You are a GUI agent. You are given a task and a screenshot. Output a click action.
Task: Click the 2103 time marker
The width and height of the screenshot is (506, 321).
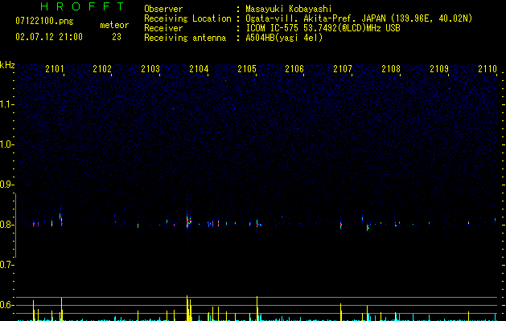point(150,69)
